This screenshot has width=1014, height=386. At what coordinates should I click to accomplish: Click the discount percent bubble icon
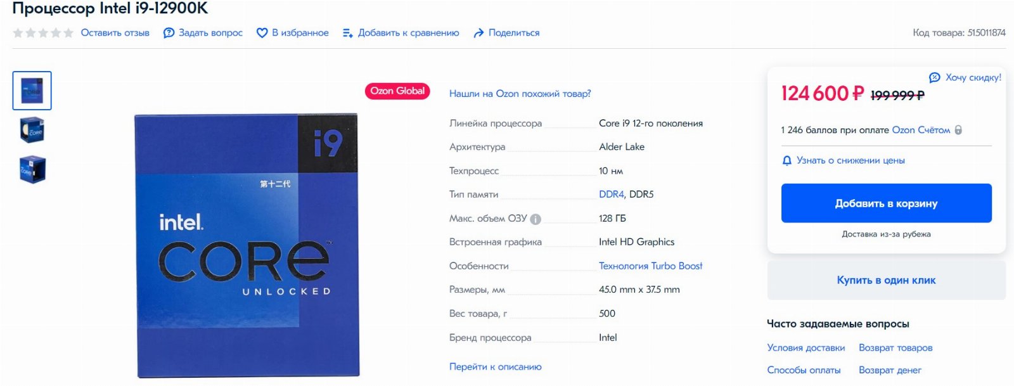pos(934,77)
